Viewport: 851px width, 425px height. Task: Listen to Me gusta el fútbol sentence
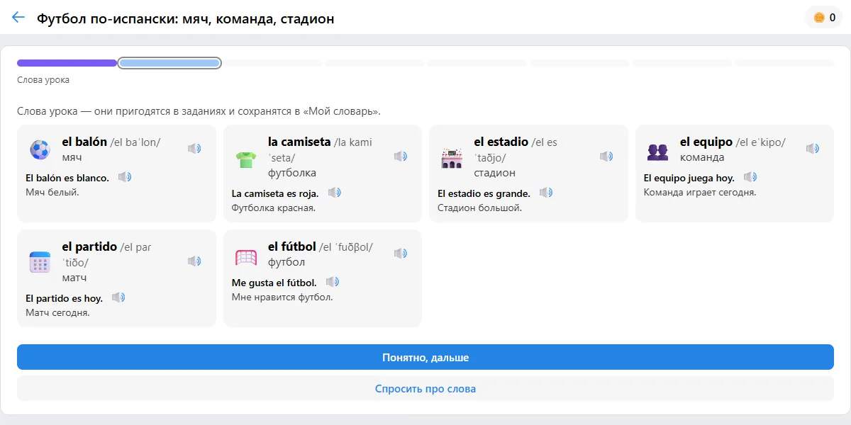tap(333, 282)
